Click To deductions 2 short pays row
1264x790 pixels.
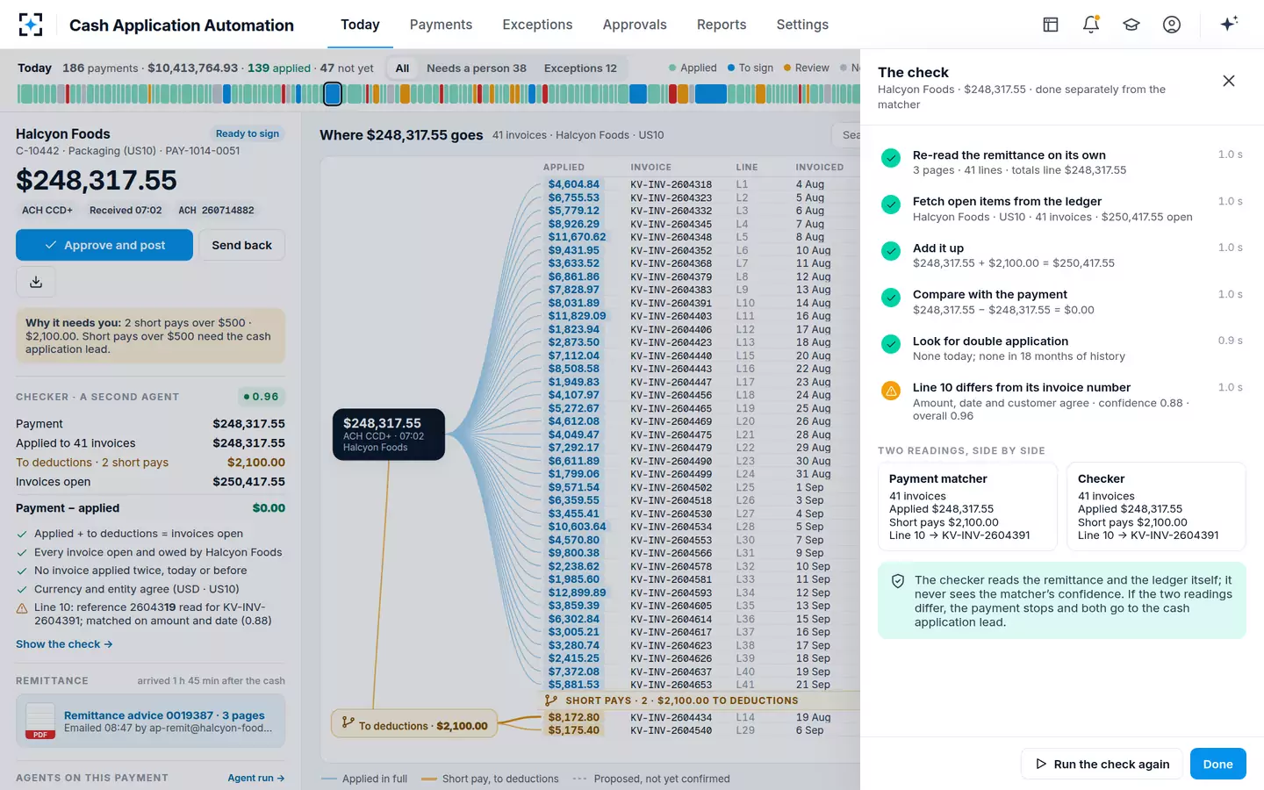(150, 463)
